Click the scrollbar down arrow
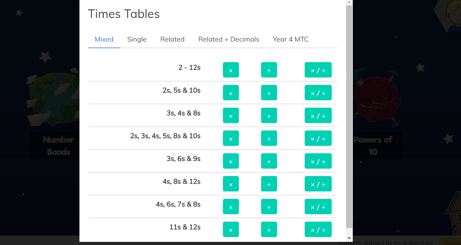 click(x=349, y=238)
